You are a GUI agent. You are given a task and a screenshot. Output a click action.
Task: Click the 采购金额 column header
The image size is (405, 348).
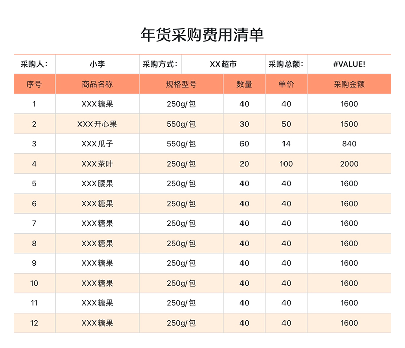(x=349, y=84)
